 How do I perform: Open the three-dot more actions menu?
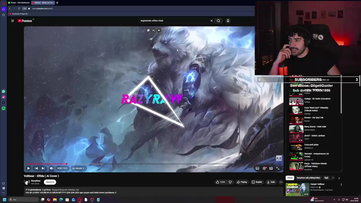281,182
